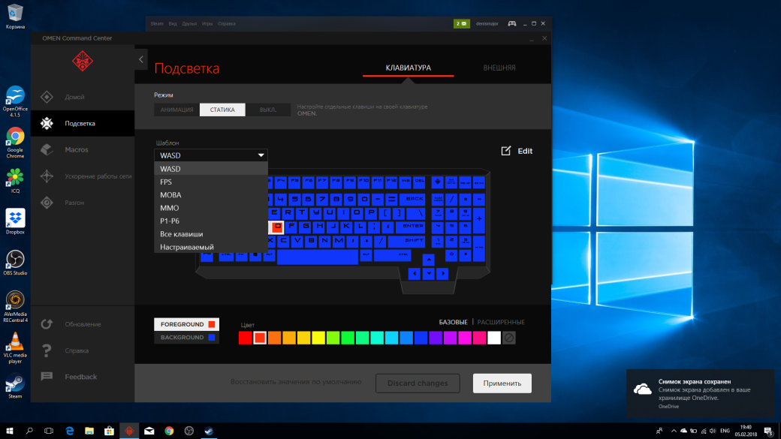Switch to РАСШИРЕННЫЕ advanced colors
The image size is (781, 439).
(501, 322)
